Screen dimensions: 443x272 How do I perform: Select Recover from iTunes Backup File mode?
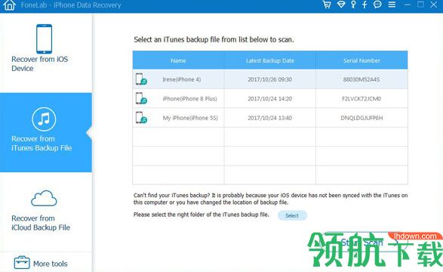[x=46, y=132]
